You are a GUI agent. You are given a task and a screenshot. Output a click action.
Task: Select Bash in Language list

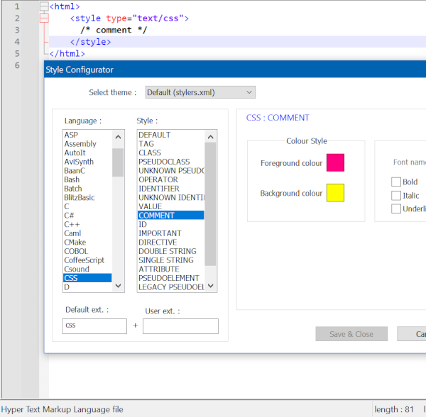pos(87,179)
